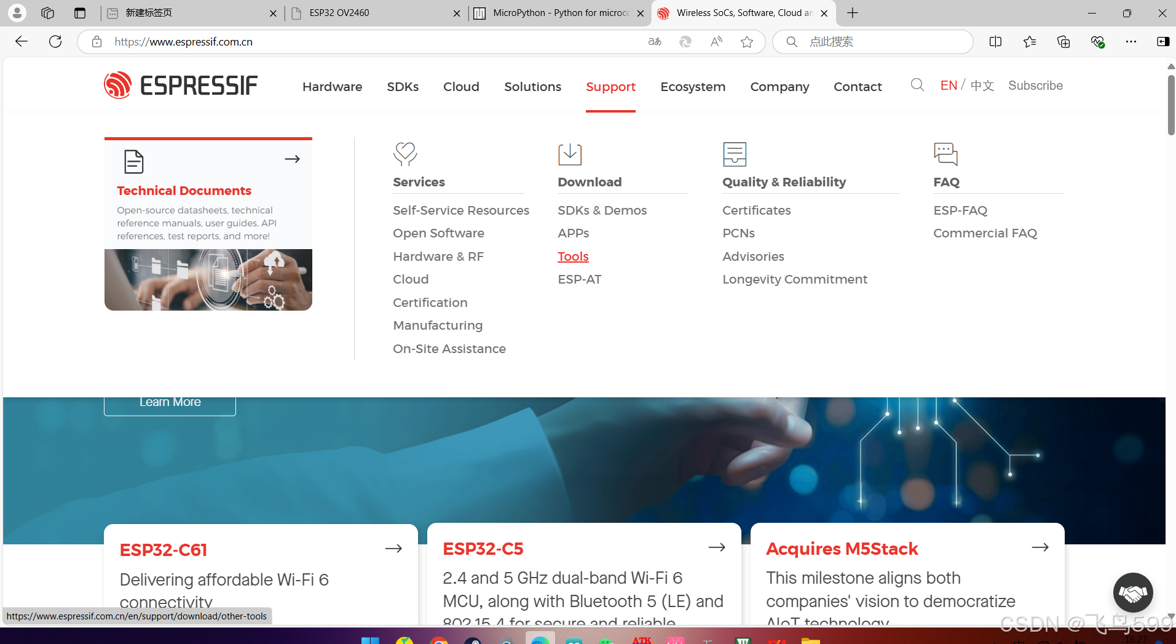Image resolution: width=1176 pixels, height=644 pixels.
Task: Toggle the browser sidebar icon
Action: click(x=1163, y=42)
